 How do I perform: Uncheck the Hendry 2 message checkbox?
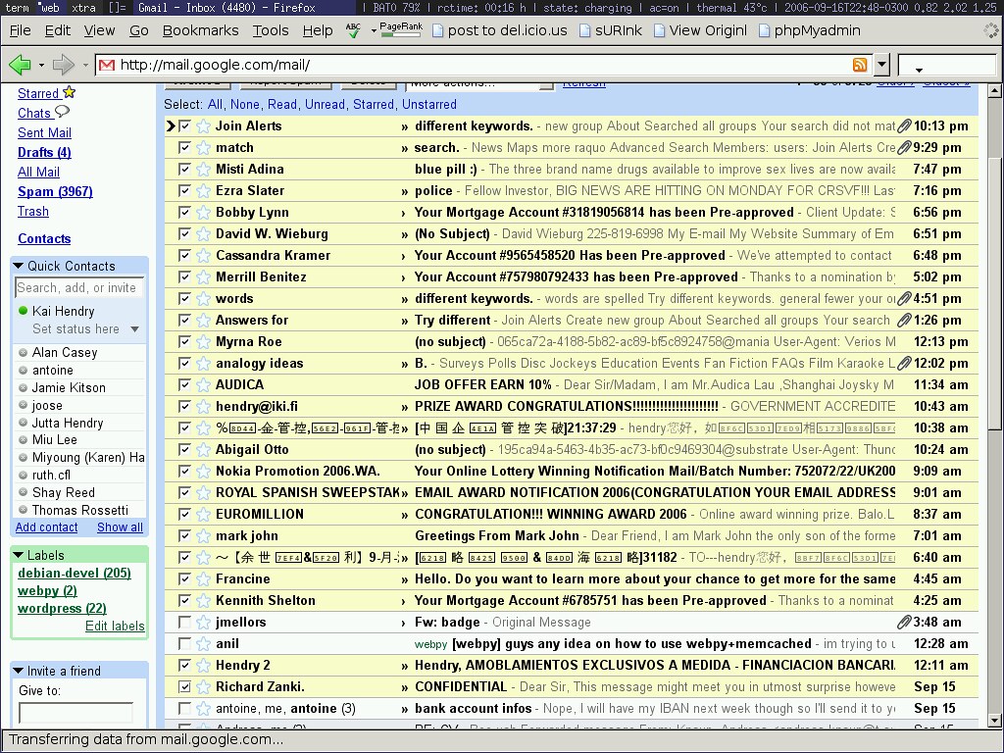coord(184,666)
